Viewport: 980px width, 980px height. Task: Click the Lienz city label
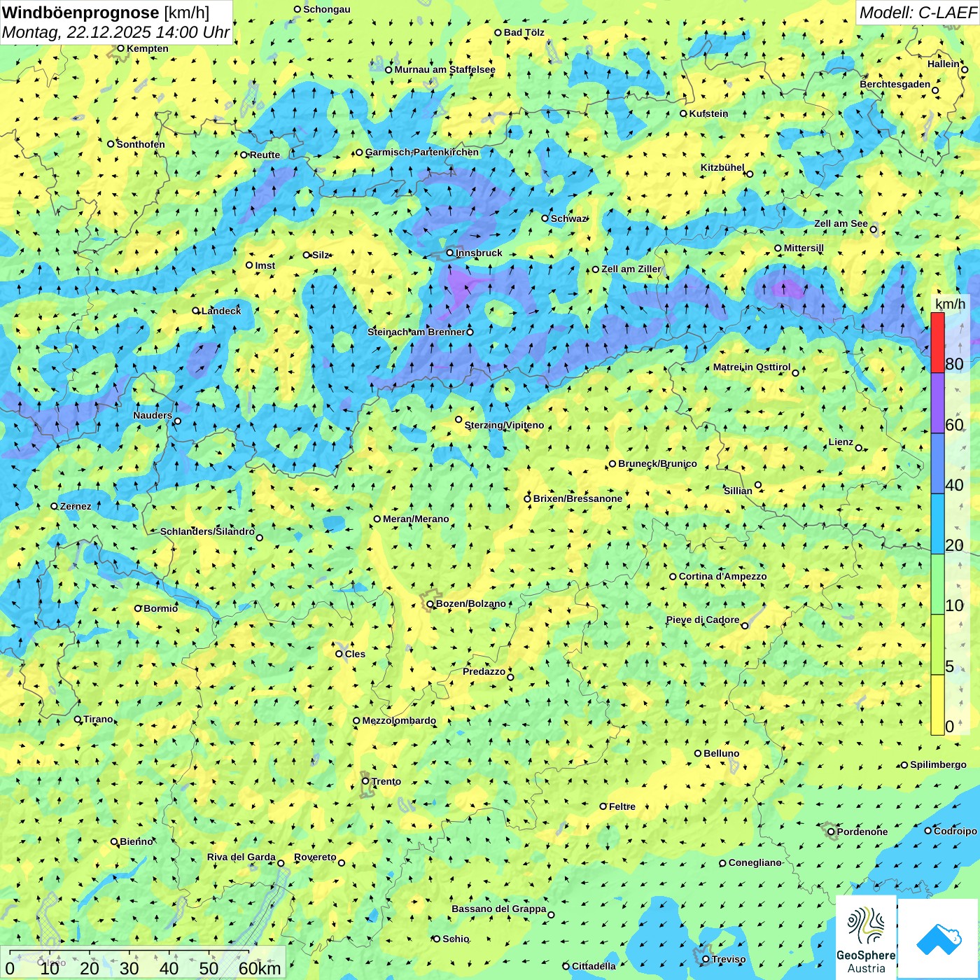point(841,442)
